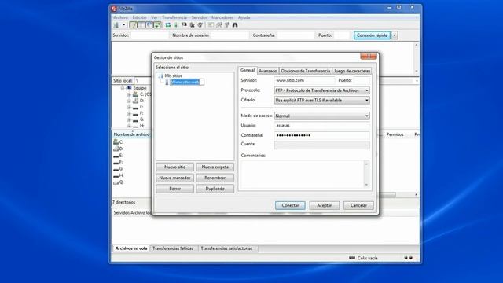
Task: Click the Puerto field in Site Manager
Action: click(x=362, y=80)
